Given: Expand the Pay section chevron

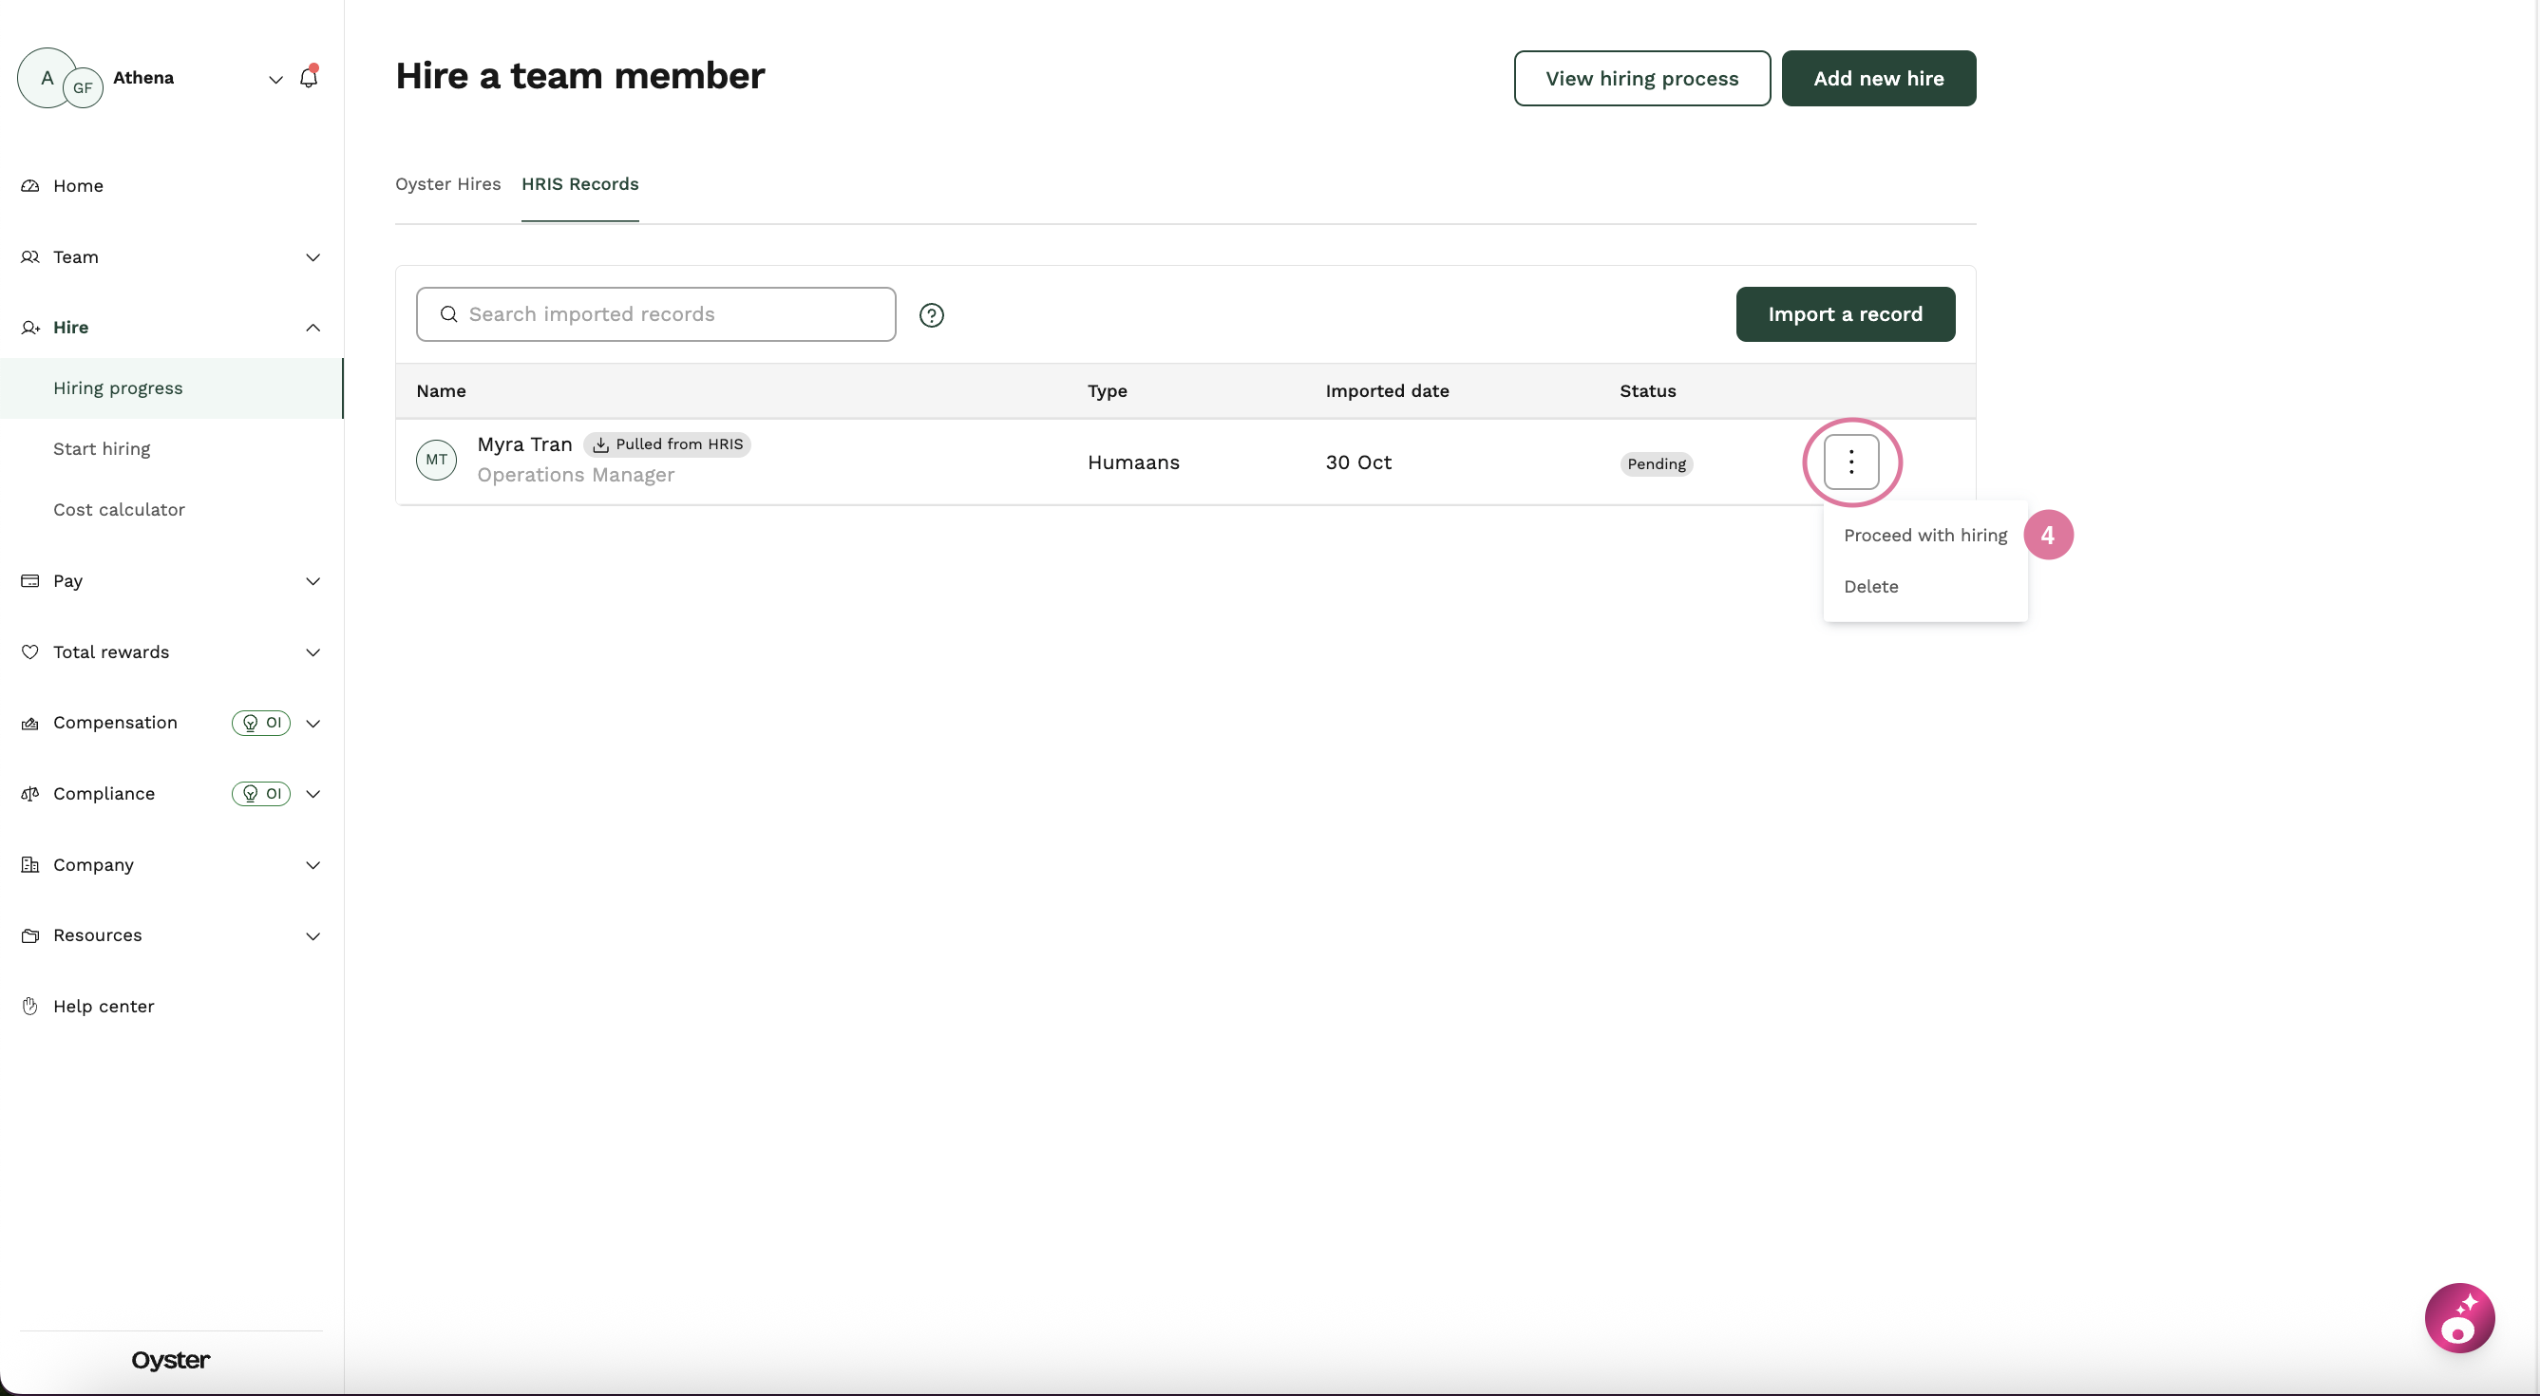Looking at the screenshot, I should (x=313, y=581).
